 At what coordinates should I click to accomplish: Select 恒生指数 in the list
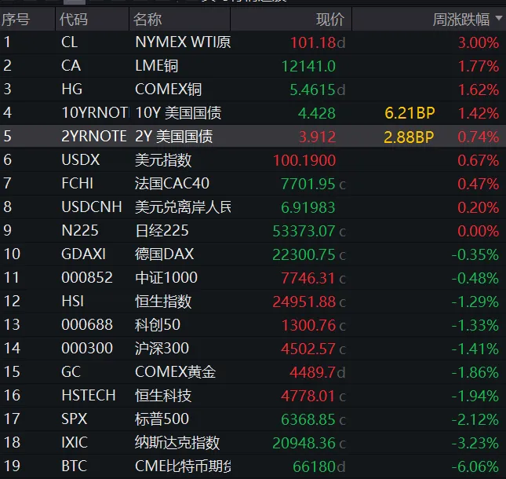click(x=163, y=302)
